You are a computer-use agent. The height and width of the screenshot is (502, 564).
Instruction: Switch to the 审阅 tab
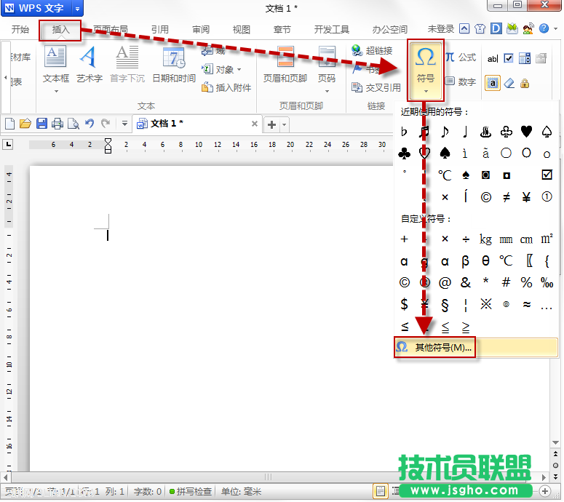click(201, 30)
